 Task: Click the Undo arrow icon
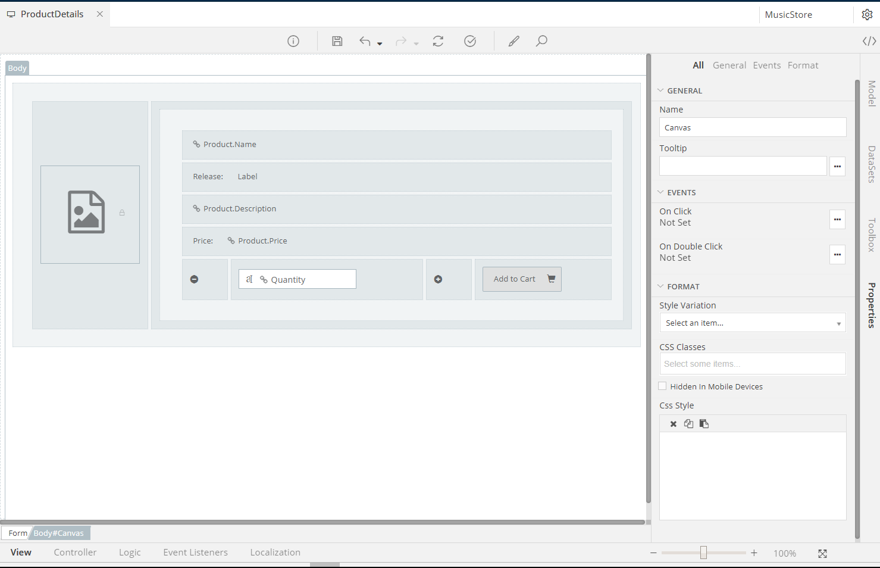tap(365, 41)
